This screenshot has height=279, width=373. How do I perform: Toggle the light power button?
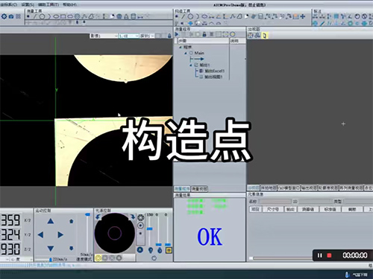(x=154, y=258)
